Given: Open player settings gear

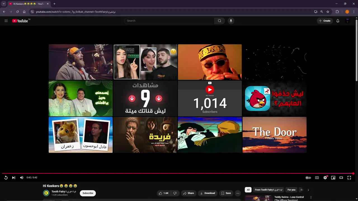Looking at the screenshot, I should click(x=325, y=178).
